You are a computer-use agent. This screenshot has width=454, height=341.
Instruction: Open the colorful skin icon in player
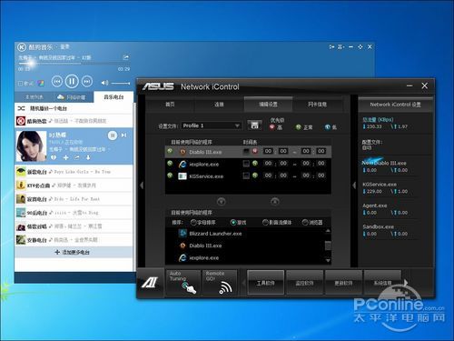(41, 83)
